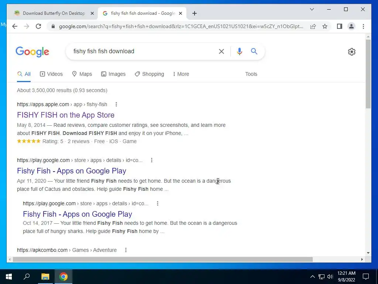Open Google search quick settings gear
Screen dimensions: 378x284
click(352, 52)
